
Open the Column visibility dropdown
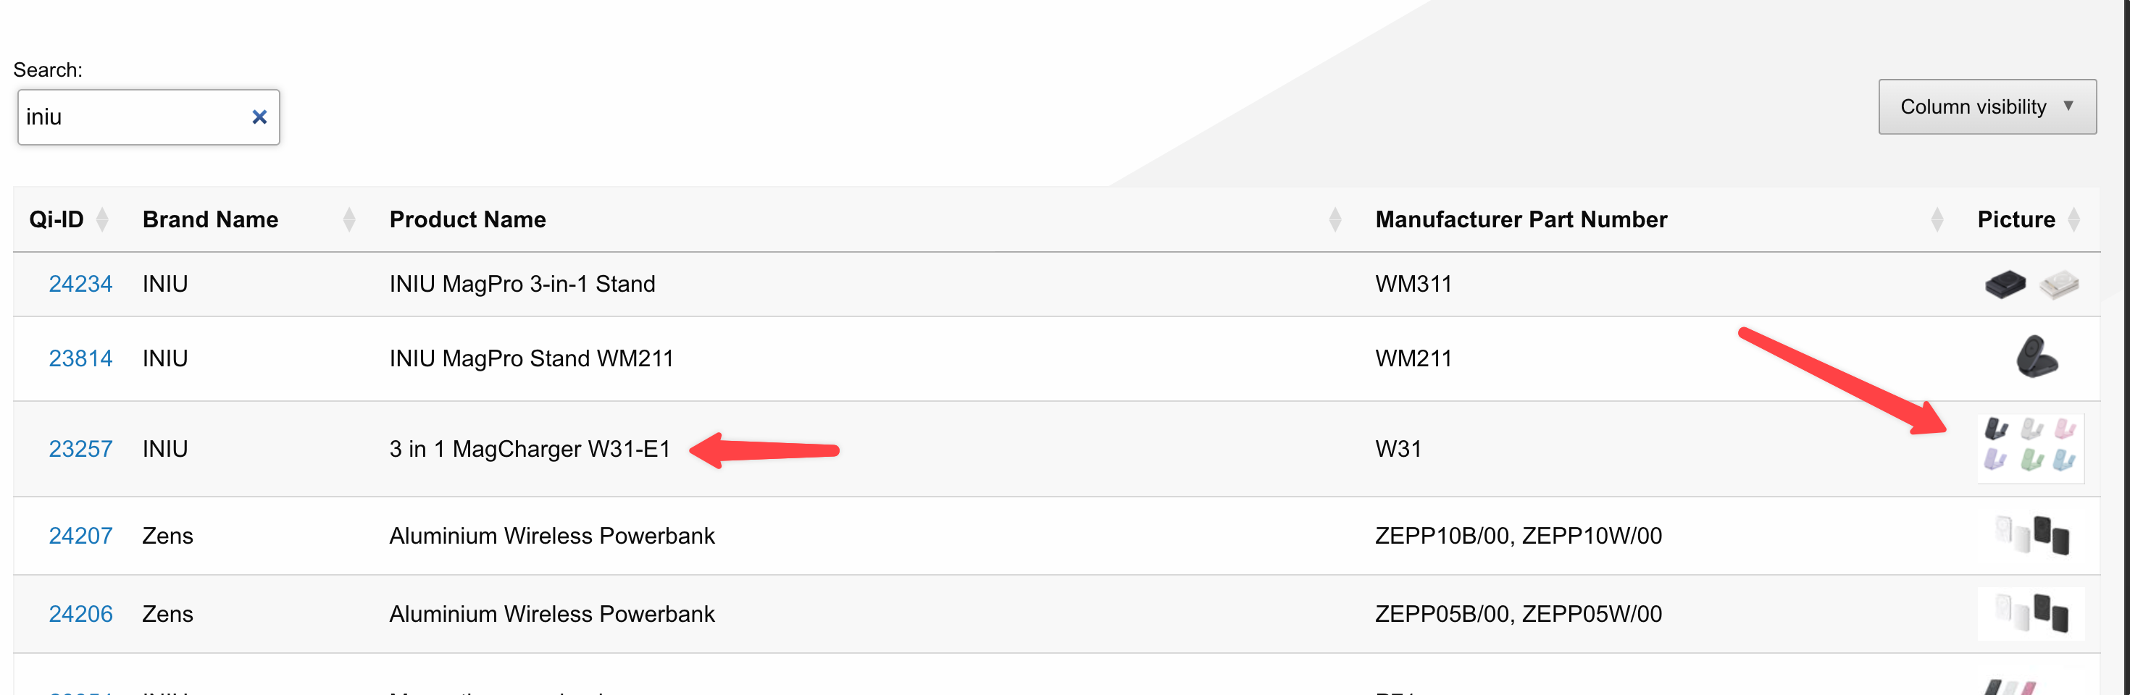1986,106
